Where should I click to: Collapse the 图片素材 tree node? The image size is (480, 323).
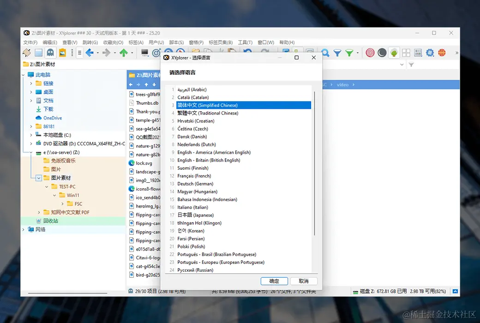[39, 178]
